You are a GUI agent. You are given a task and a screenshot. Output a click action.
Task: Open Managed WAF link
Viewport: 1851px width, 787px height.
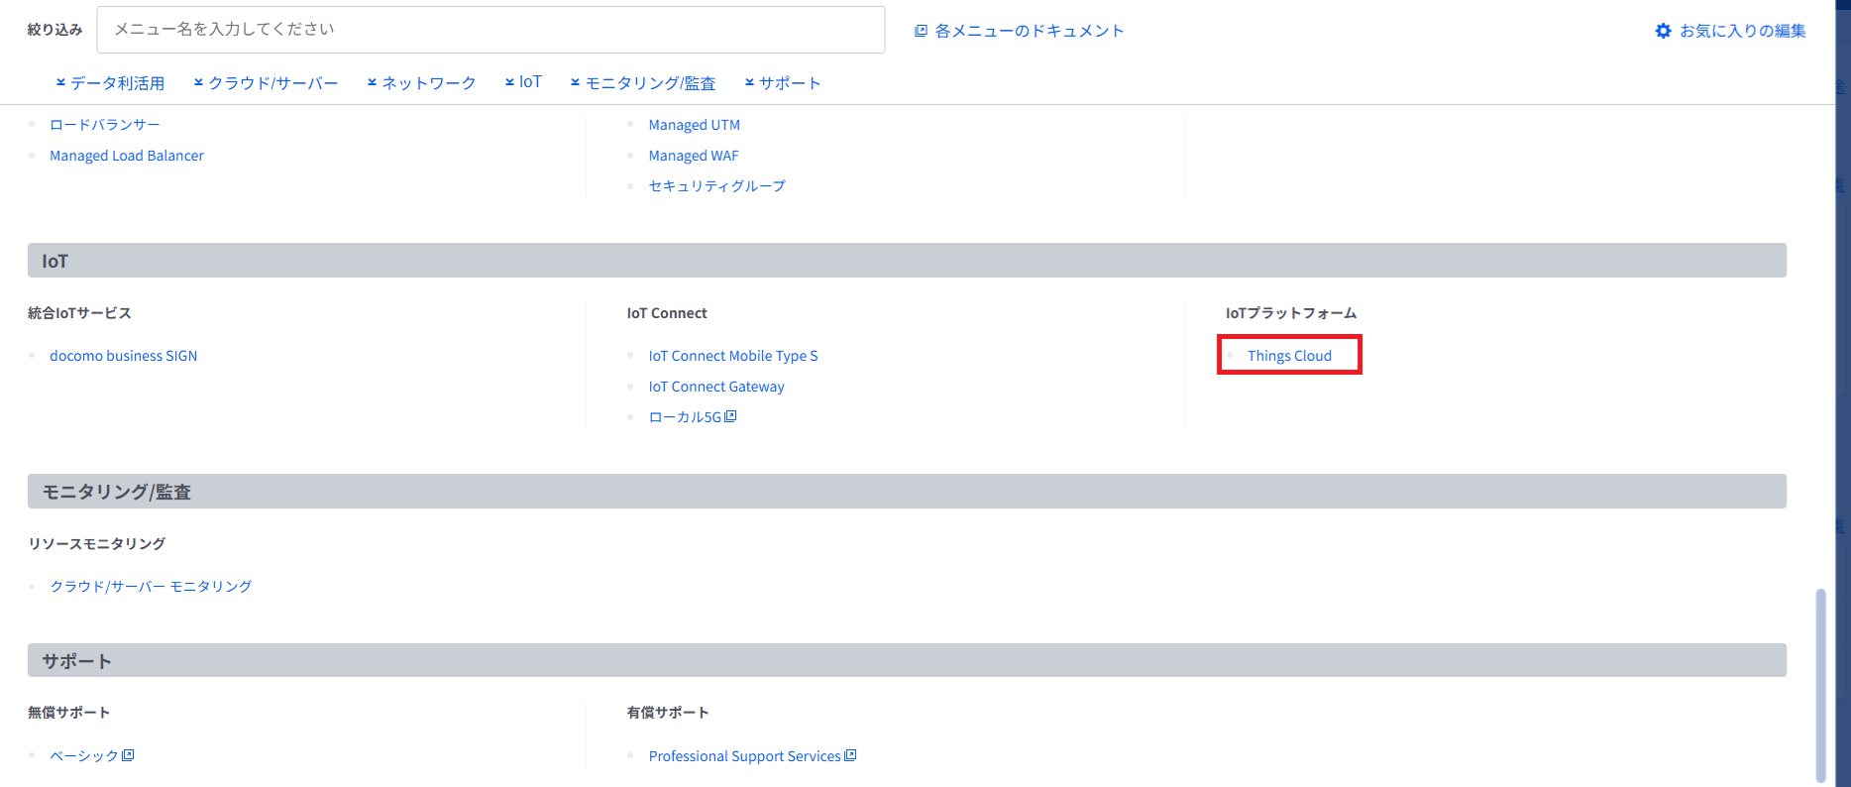pyautogui.click(x=694, y=156)
